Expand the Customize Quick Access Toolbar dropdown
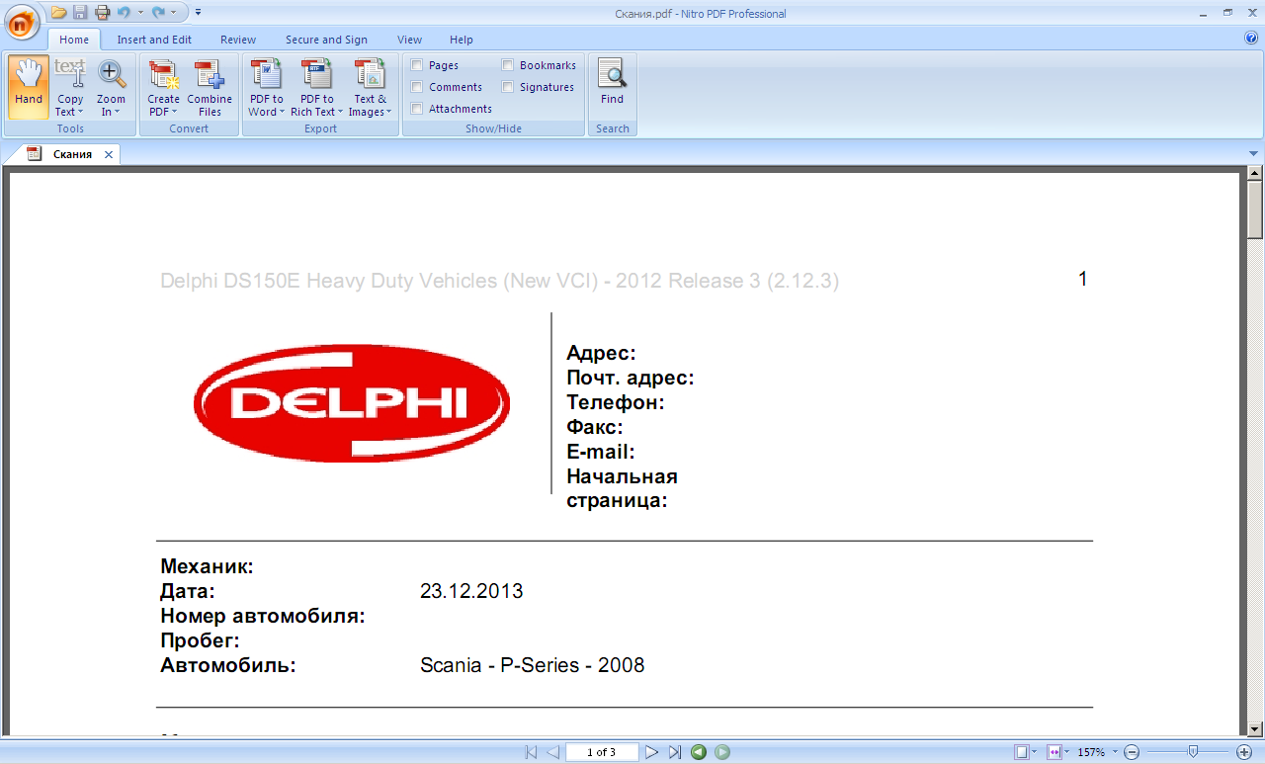 pos(199,13)
